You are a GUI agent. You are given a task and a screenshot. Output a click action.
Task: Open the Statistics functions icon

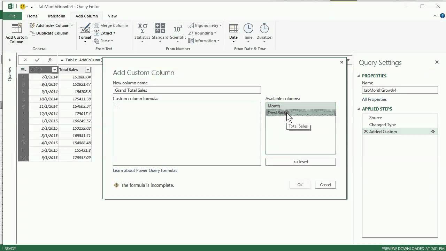click(x=142, y=29)
